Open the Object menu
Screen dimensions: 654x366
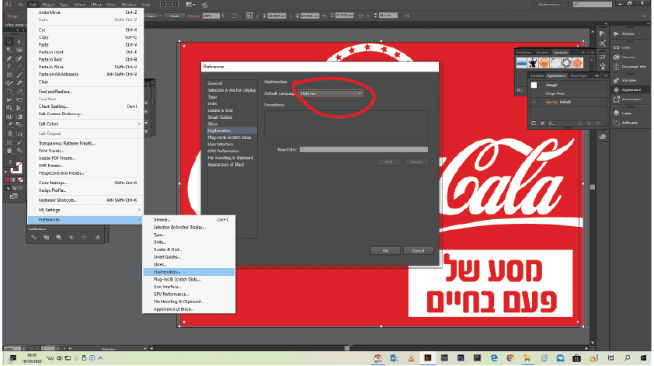click(x=48, y=5)
